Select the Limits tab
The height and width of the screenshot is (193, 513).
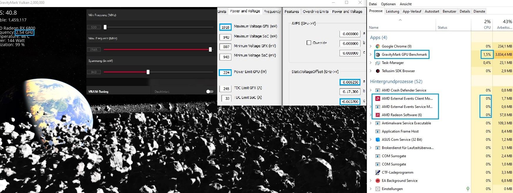[x=222, y=11]
